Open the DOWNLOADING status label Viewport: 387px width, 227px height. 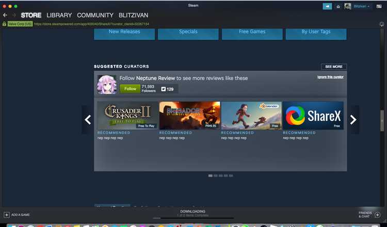[193, 212]
